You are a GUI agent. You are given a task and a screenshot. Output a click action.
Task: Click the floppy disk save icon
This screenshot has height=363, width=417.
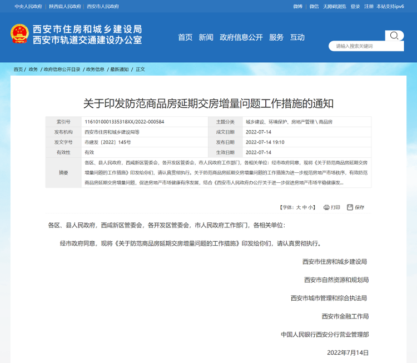point(350,207)
